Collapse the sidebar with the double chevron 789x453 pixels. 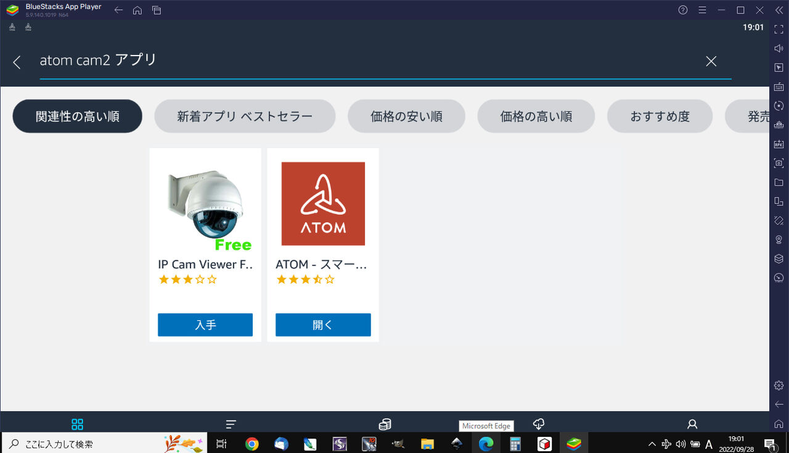[x=778, y=10]
